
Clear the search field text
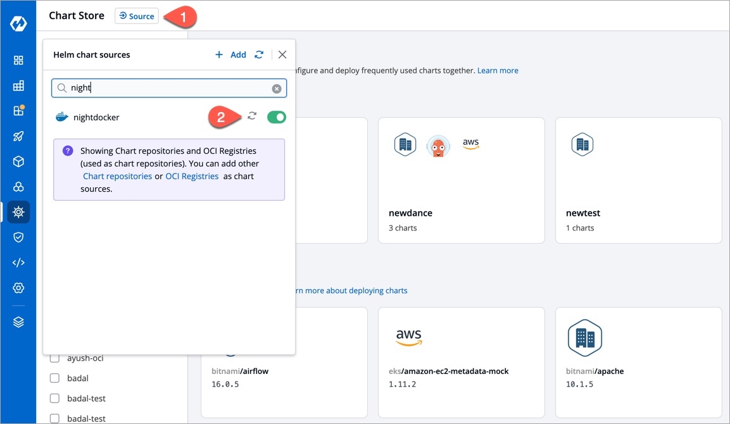point(277,89)
